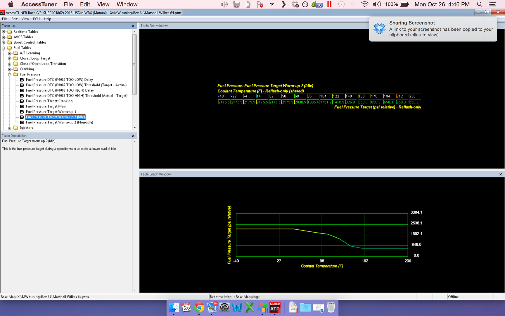Click the Boost Control Tables folder icon
Screen dimensions: 505x316
point(10,42)
